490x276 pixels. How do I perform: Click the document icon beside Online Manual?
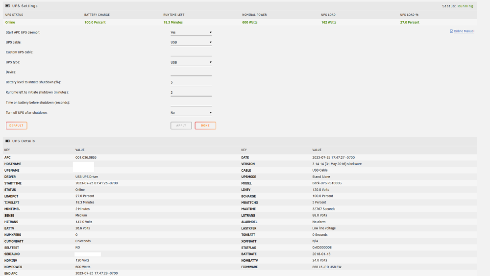coord(452,31)
